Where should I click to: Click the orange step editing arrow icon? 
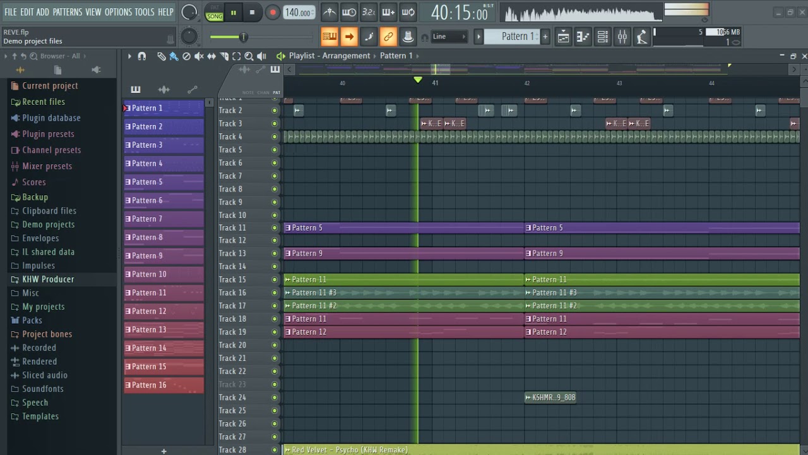(x=349, y=37)
